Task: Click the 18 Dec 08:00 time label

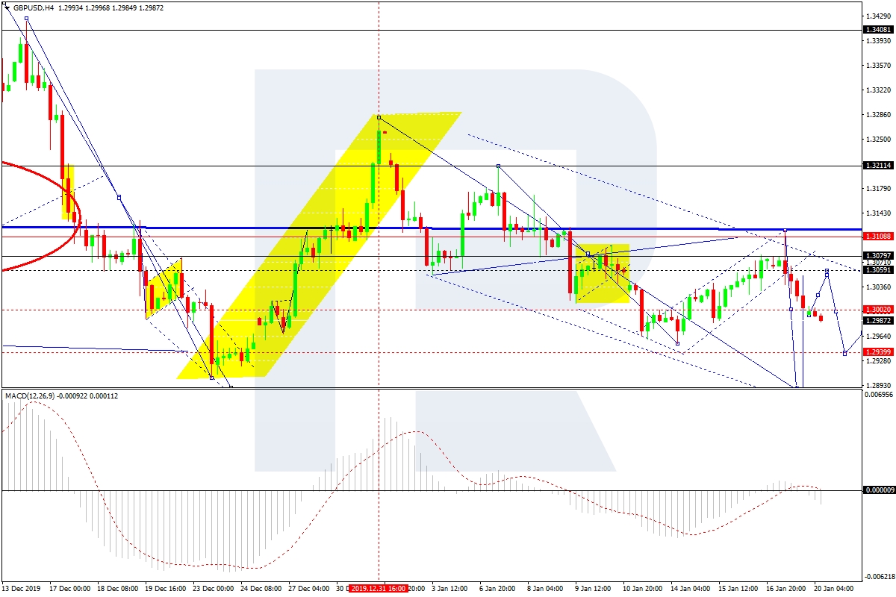Action: (x=117, y=589)
